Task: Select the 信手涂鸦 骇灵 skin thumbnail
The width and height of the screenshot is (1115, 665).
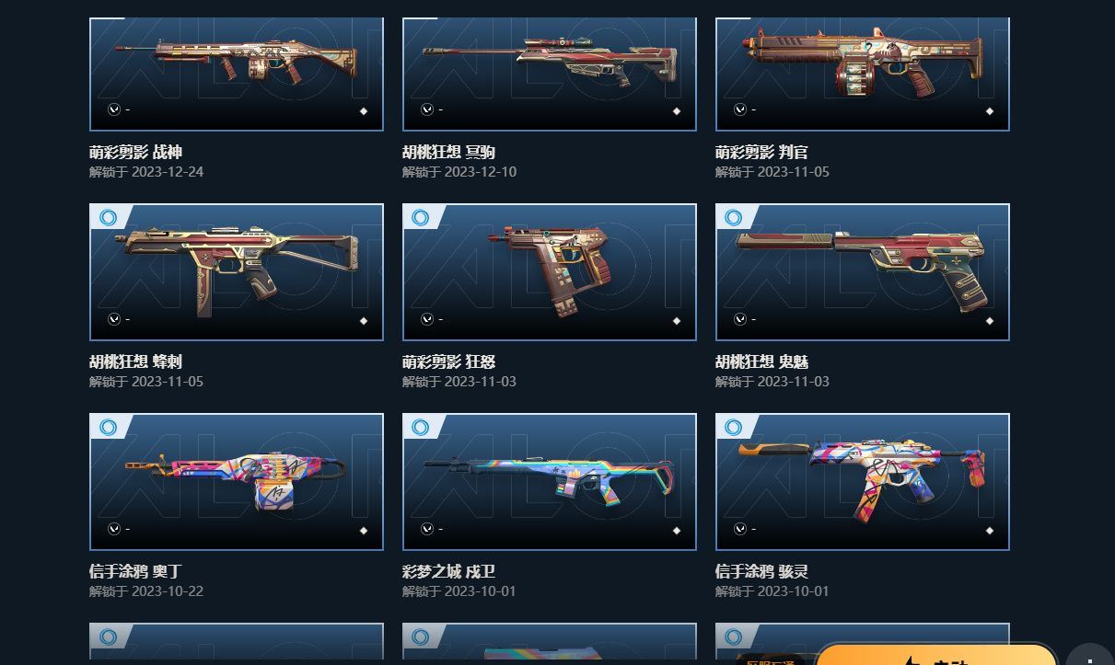Action: pos(863,482)
